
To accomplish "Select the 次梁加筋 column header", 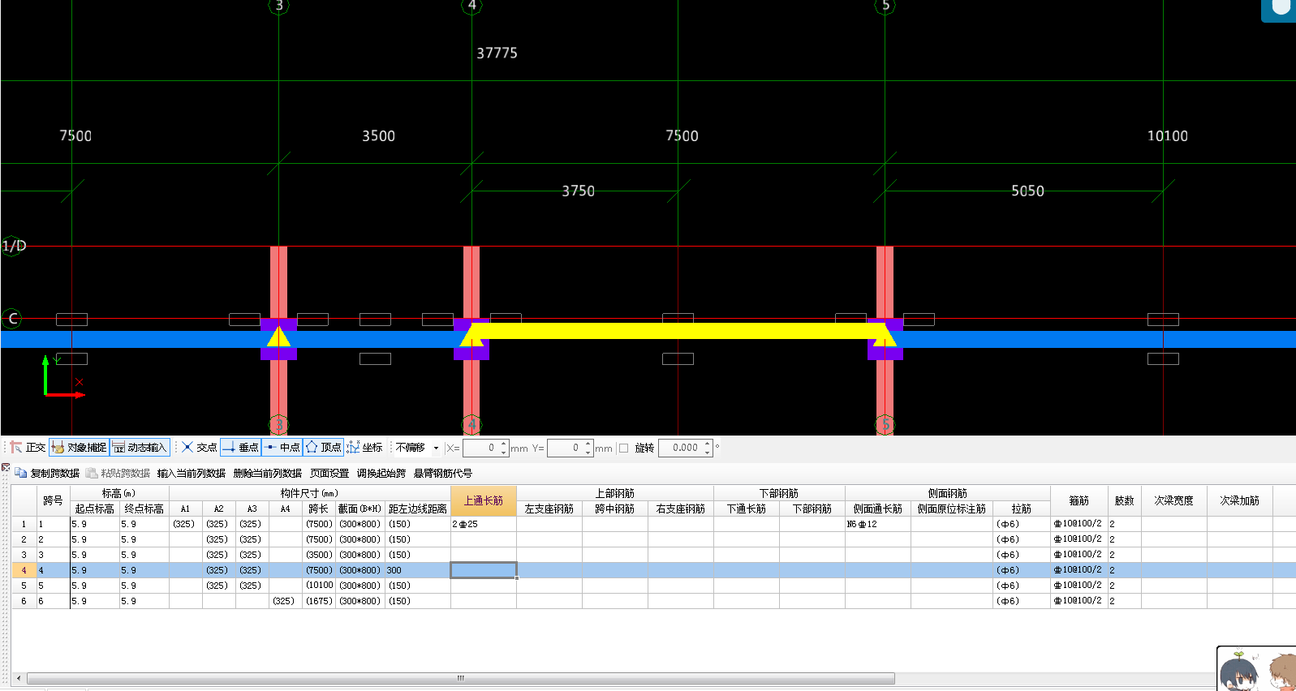I will (x=1240, y=500).
